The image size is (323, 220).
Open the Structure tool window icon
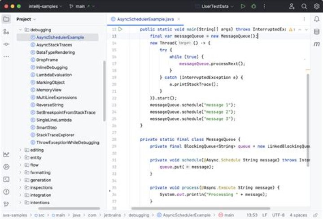point(6,32)
